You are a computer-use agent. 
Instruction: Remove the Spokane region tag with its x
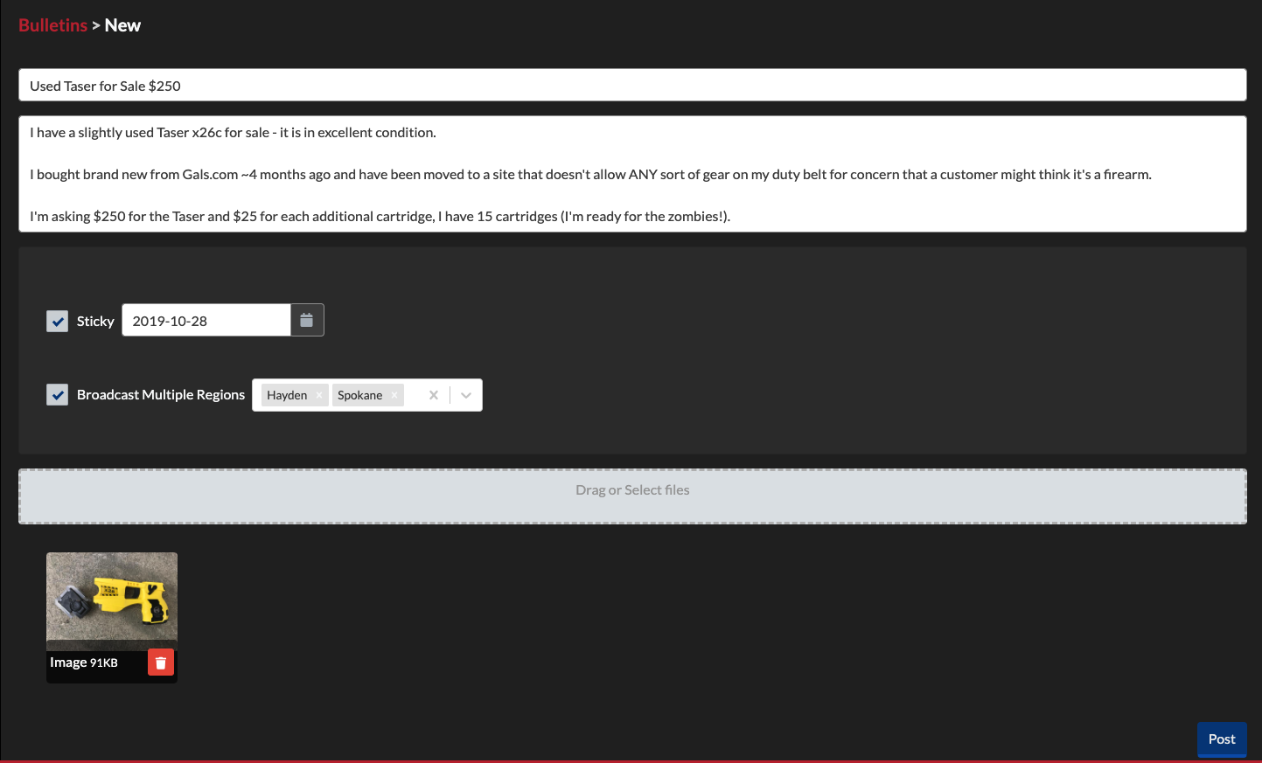tap(394, 395)
